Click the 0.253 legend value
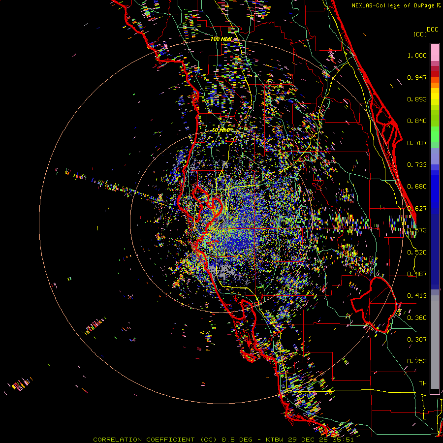Viewport: 443px width, 443px height. click(417, 361)
